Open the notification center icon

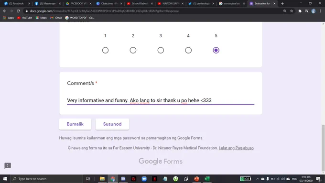coord(318,179)
